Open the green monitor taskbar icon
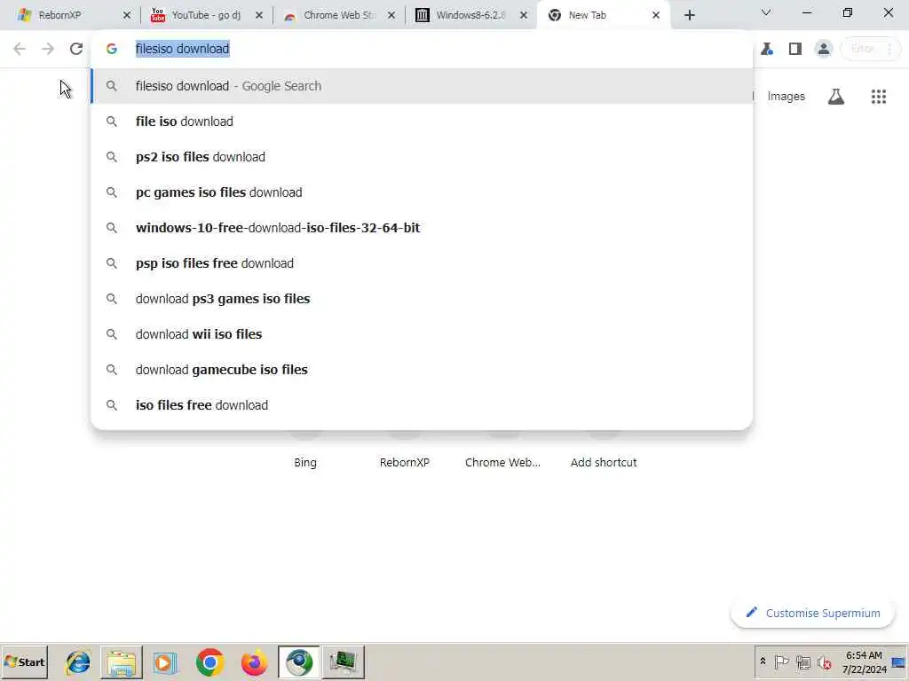This screenshot has height=681, width=909. click(x=344, y=661)
